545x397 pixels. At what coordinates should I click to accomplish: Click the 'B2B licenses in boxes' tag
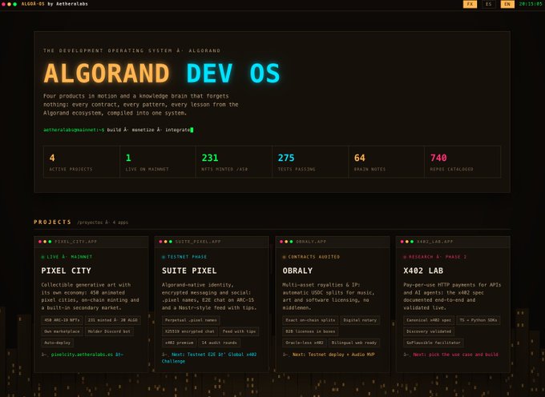point(310,331)
